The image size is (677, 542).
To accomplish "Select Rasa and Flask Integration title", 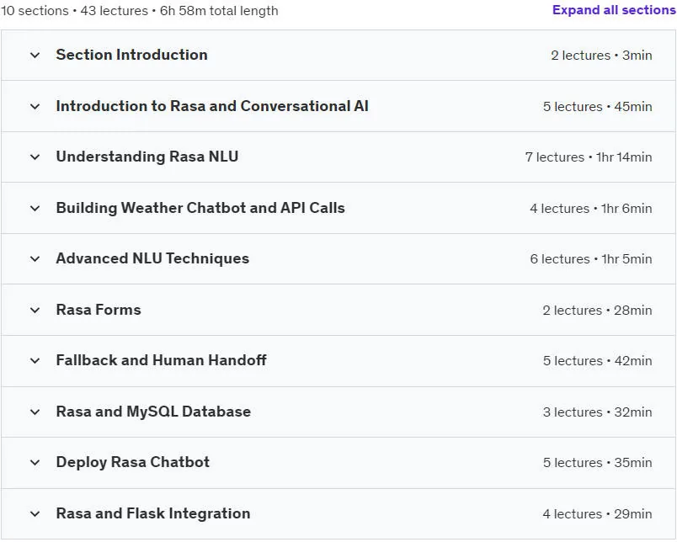I will point(153,513).
